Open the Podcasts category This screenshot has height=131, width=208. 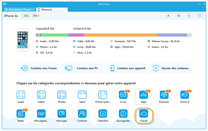(164, 97)
